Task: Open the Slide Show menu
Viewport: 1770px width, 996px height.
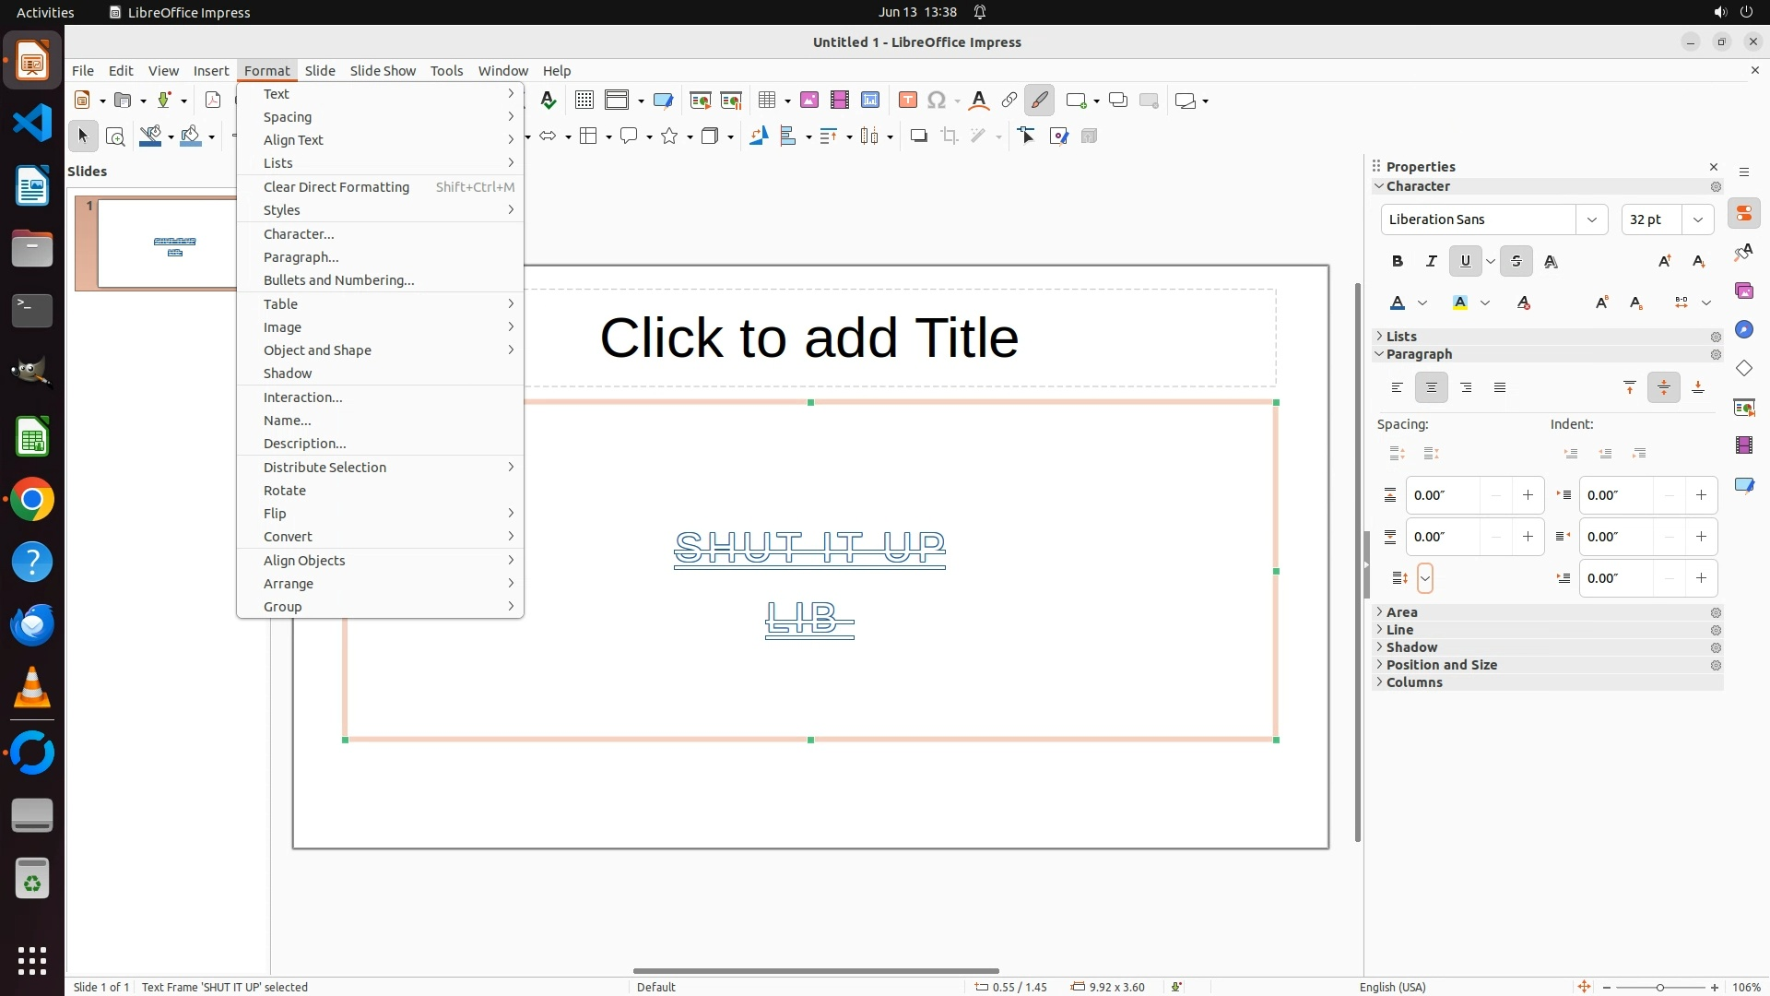Action: 383,71
